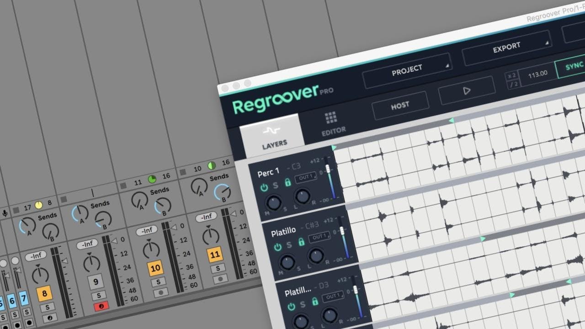Solo Ableton track 10 with S button
Image resolution: width=585 pixels, height=329 pixels.
(158, 281)
